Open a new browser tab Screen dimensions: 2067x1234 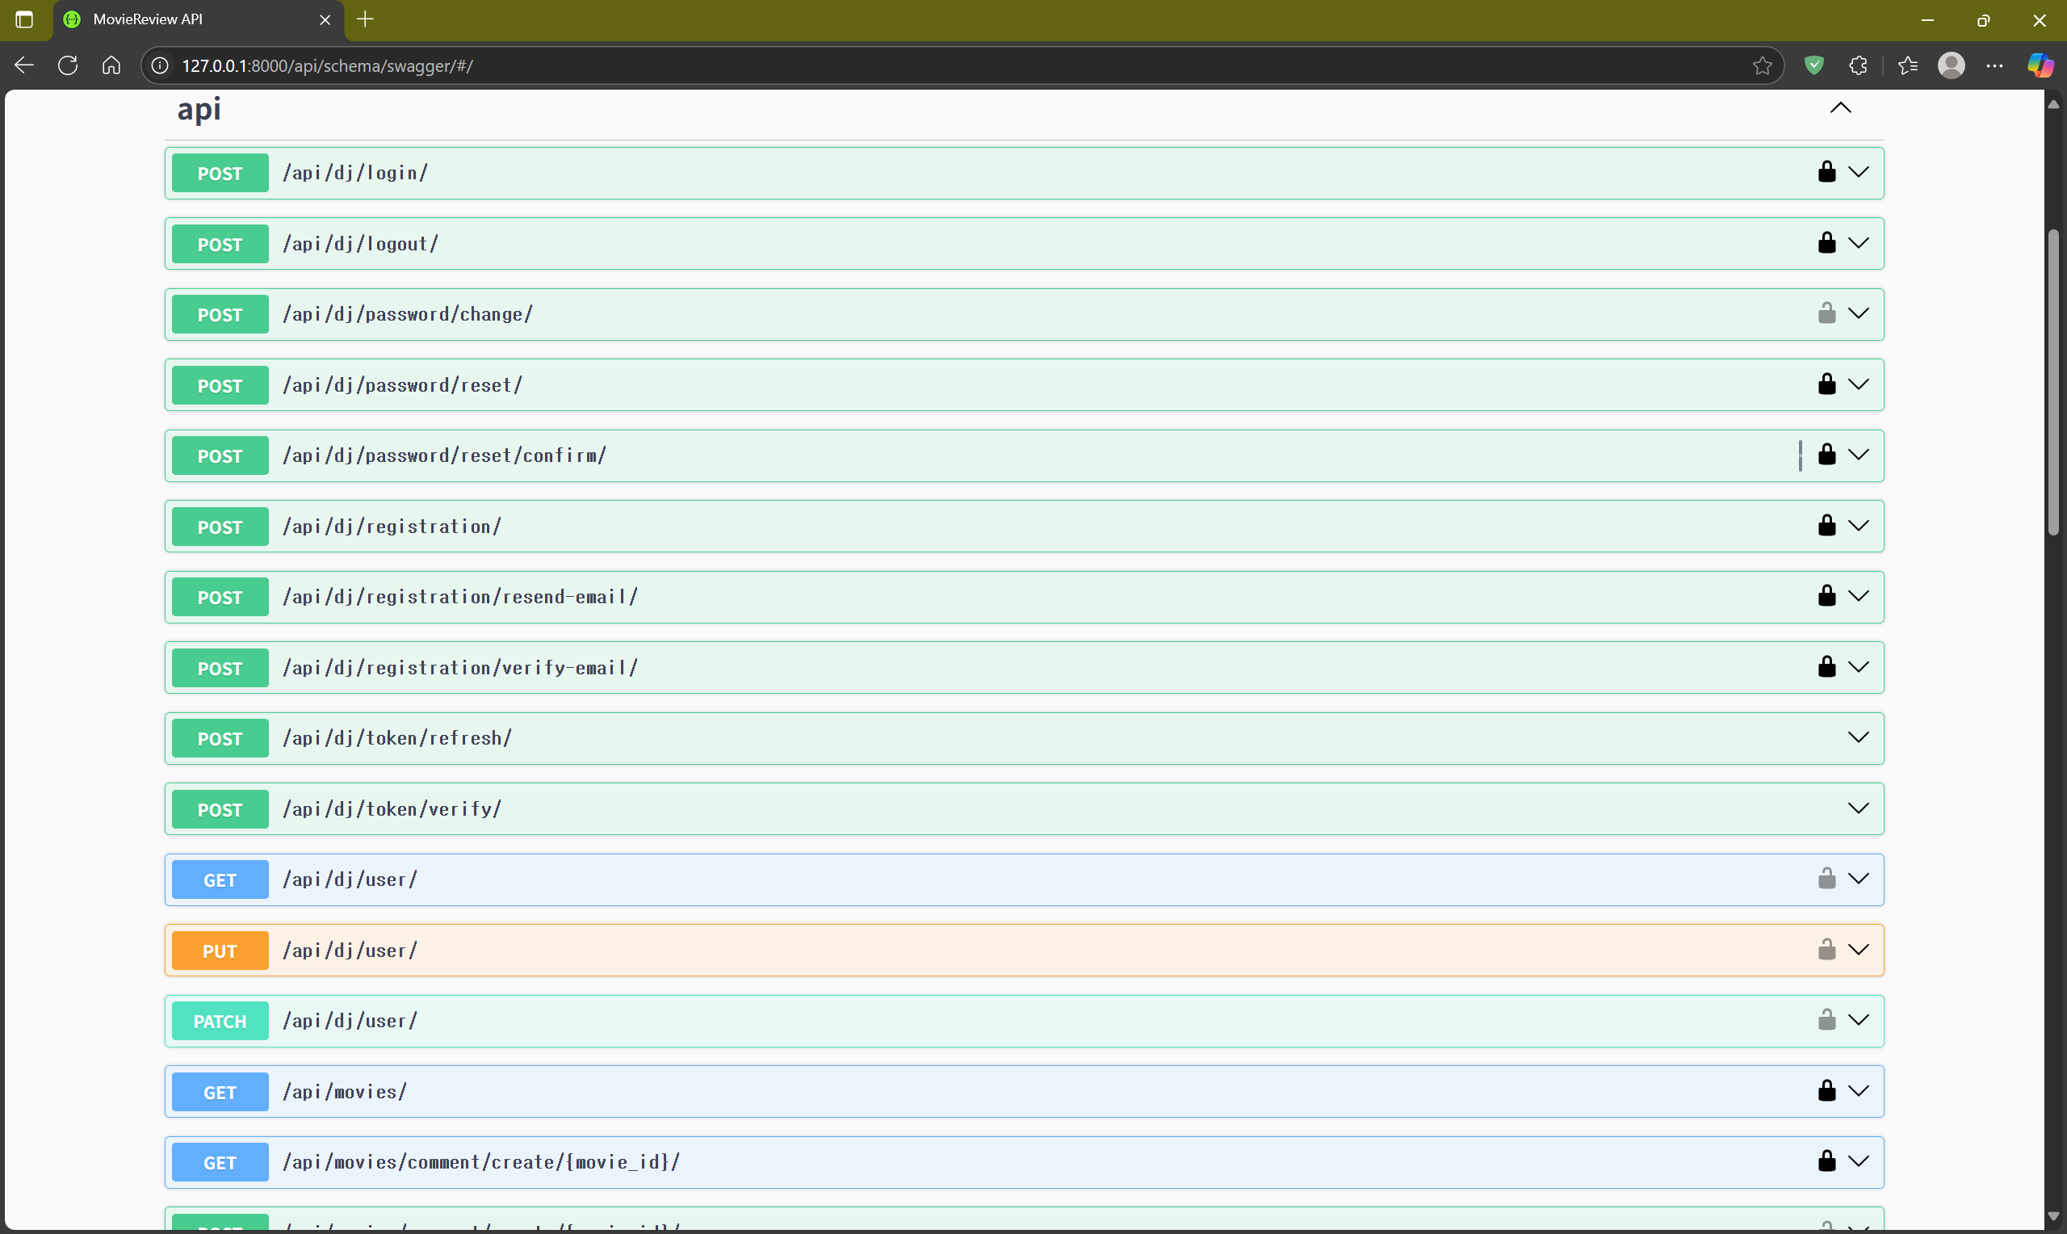tap(366, 19)
